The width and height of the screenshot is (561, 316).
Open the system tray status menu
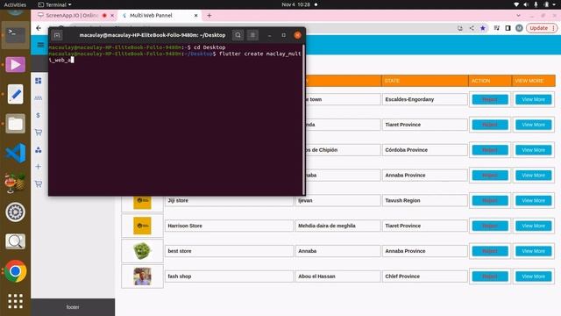(536, 4)
